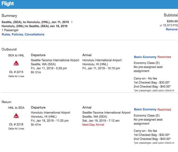Click the Summary section heading
Viewport: 178px width, 152px height.
click(x=9, y=16)
